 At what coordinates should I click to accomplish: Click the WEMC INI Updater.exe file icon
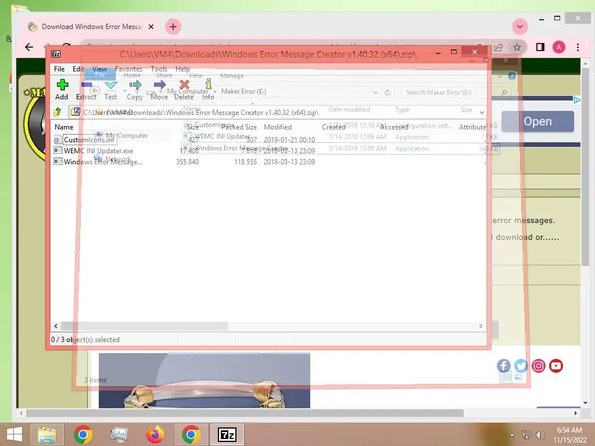58,150
